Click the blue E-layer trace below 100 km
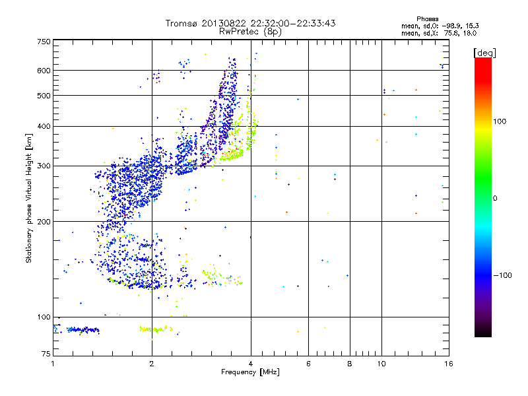The width and height of the screenshot is (528, 396). (82, 330)
